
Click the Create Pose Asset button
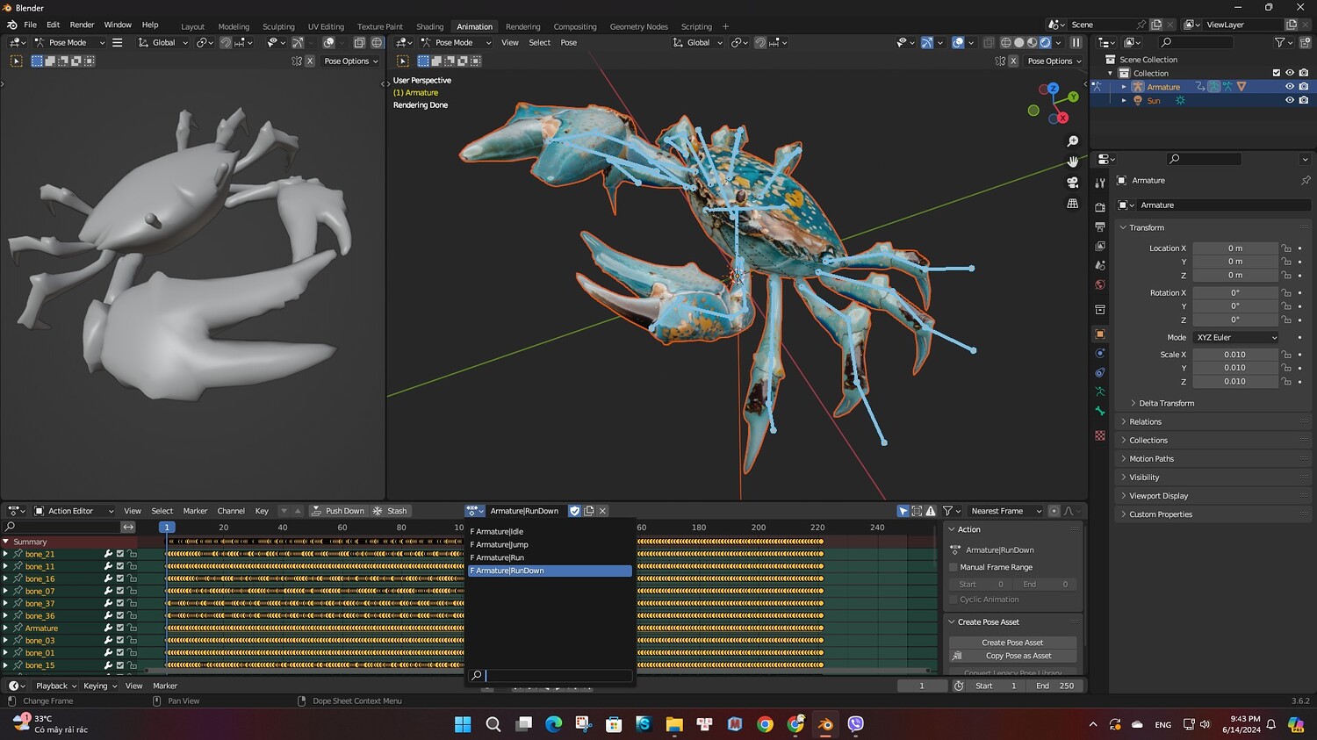[x=1012, y=643]
